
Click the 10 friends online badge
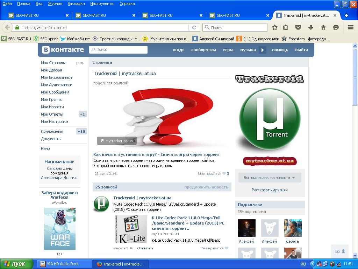[340, 251]
